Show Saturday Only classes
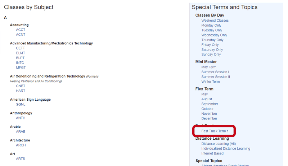 point(212,50)
